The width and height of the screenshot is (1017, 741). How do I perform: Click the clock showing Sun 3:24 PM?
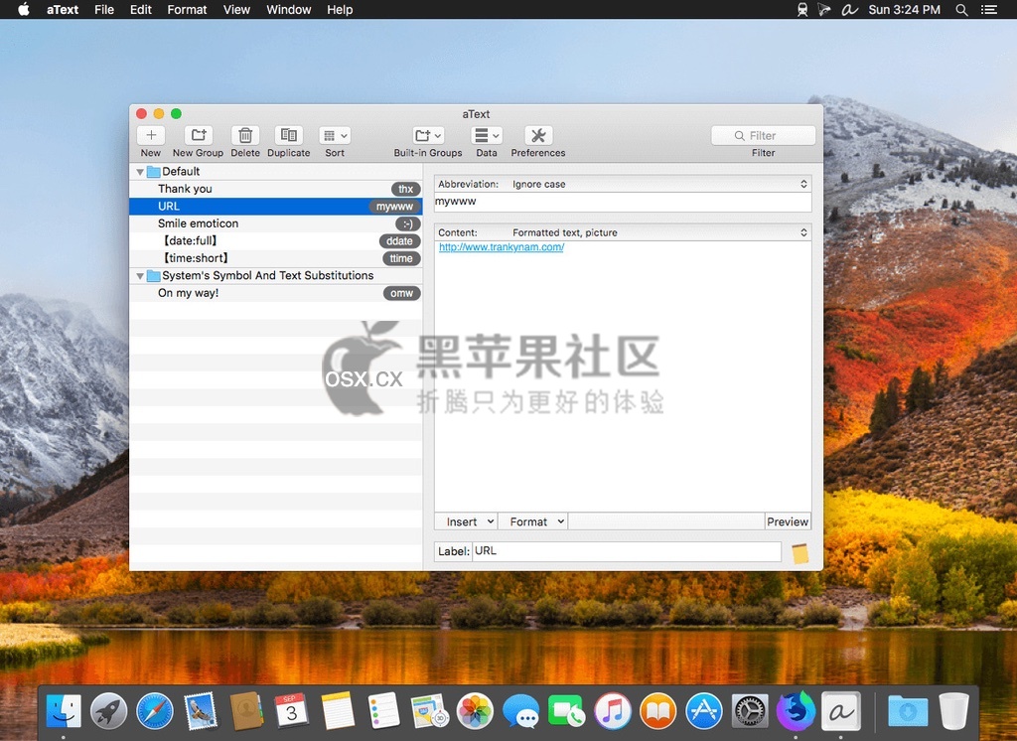[x=904, y=10]
